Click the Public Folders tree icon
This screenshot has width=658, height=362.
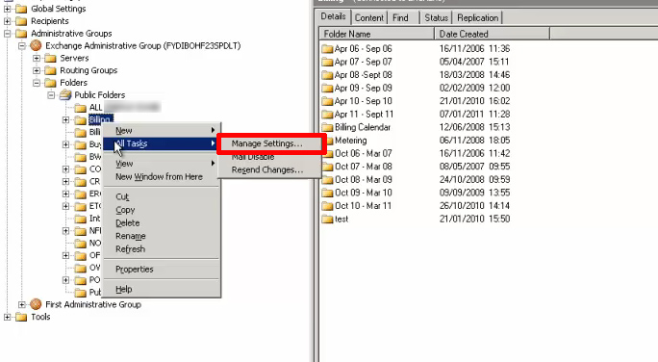[65, 95]
